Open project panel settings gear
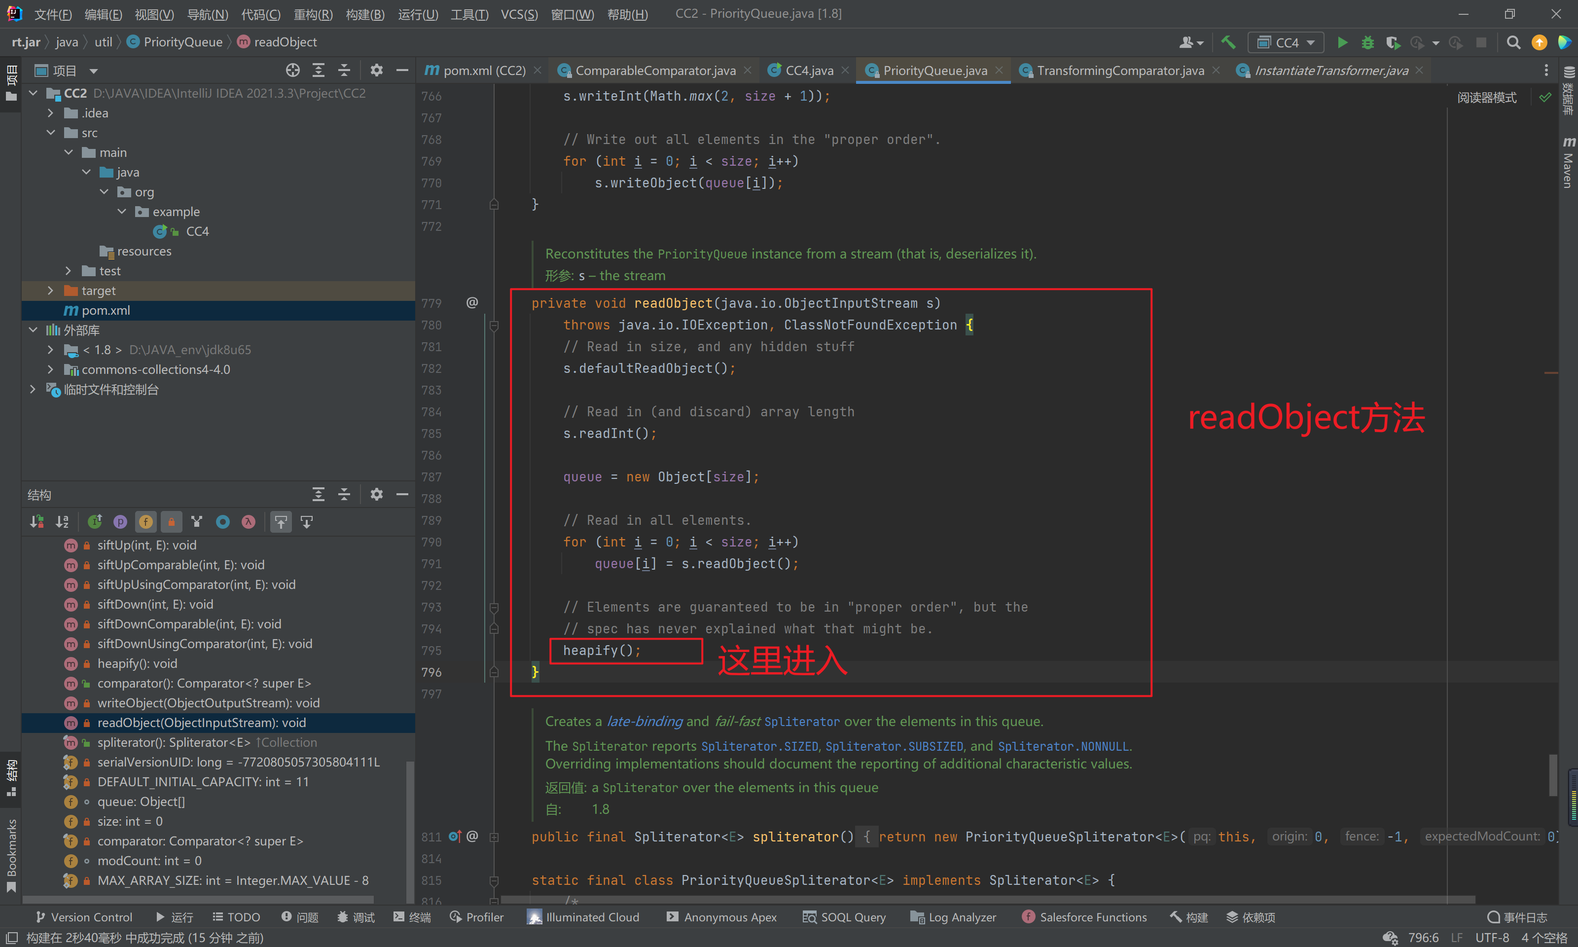 376,70
